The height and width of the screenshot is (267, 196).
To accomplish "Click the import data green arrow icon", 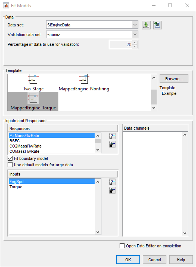I will [x=146, y=25].
